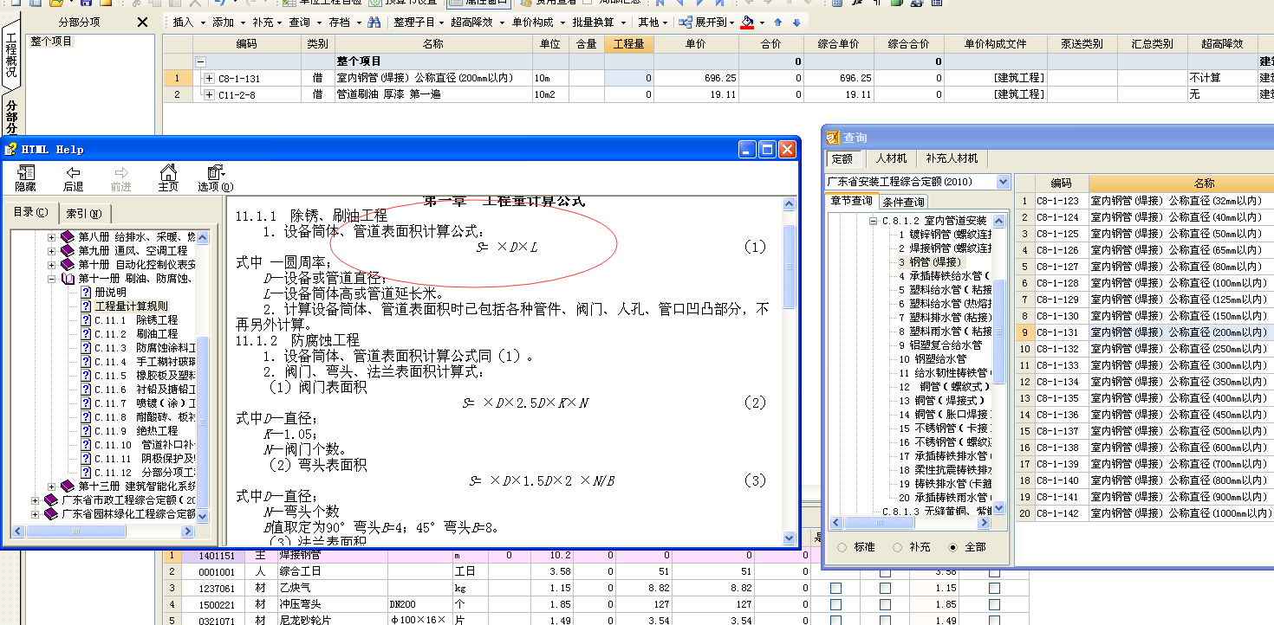This screenshot has width=1274, height=625.
Task: Select 全部 radio button in 查询 window
Action: click(953, 547)
